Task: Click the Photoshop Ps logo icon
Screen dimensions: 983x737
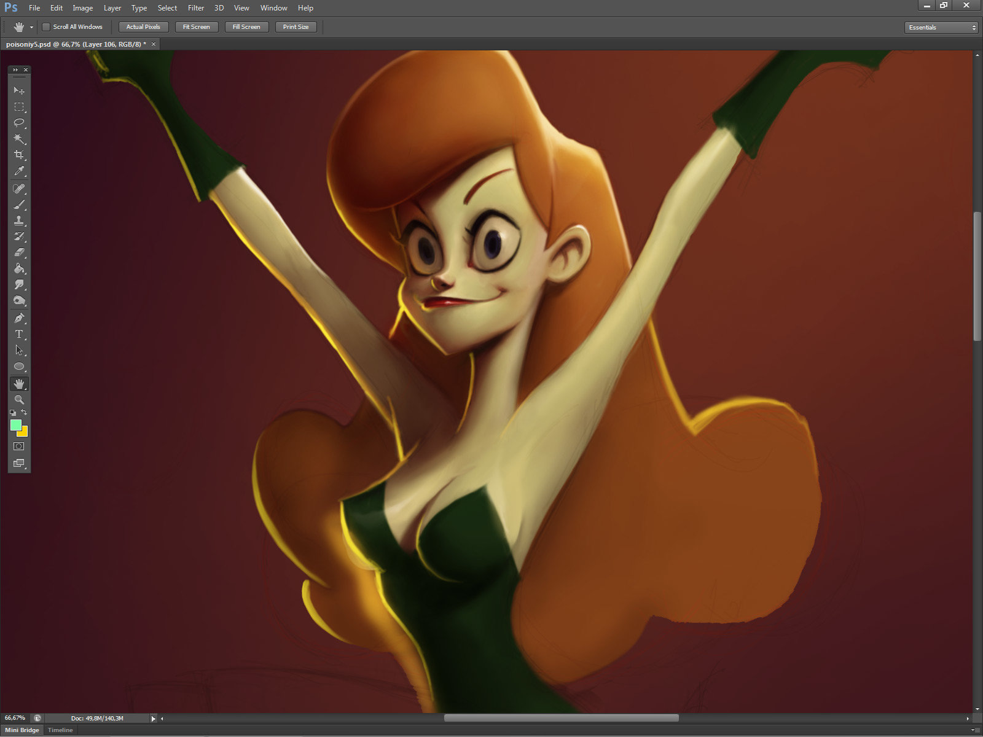Action: coord(11,8)
